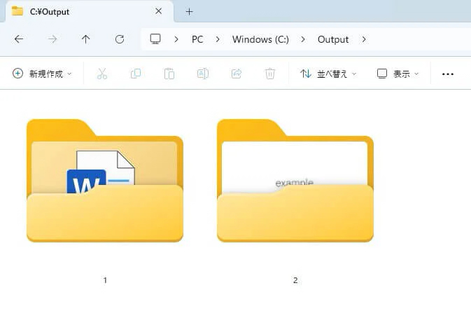This screenshot has width=471, height=316.
Task: Click the Delete trash can icon
Action: [x=270, y=74]
